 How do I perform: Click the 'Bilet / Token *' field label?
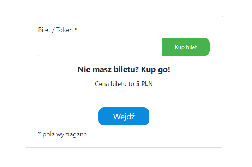click(58, 30)
